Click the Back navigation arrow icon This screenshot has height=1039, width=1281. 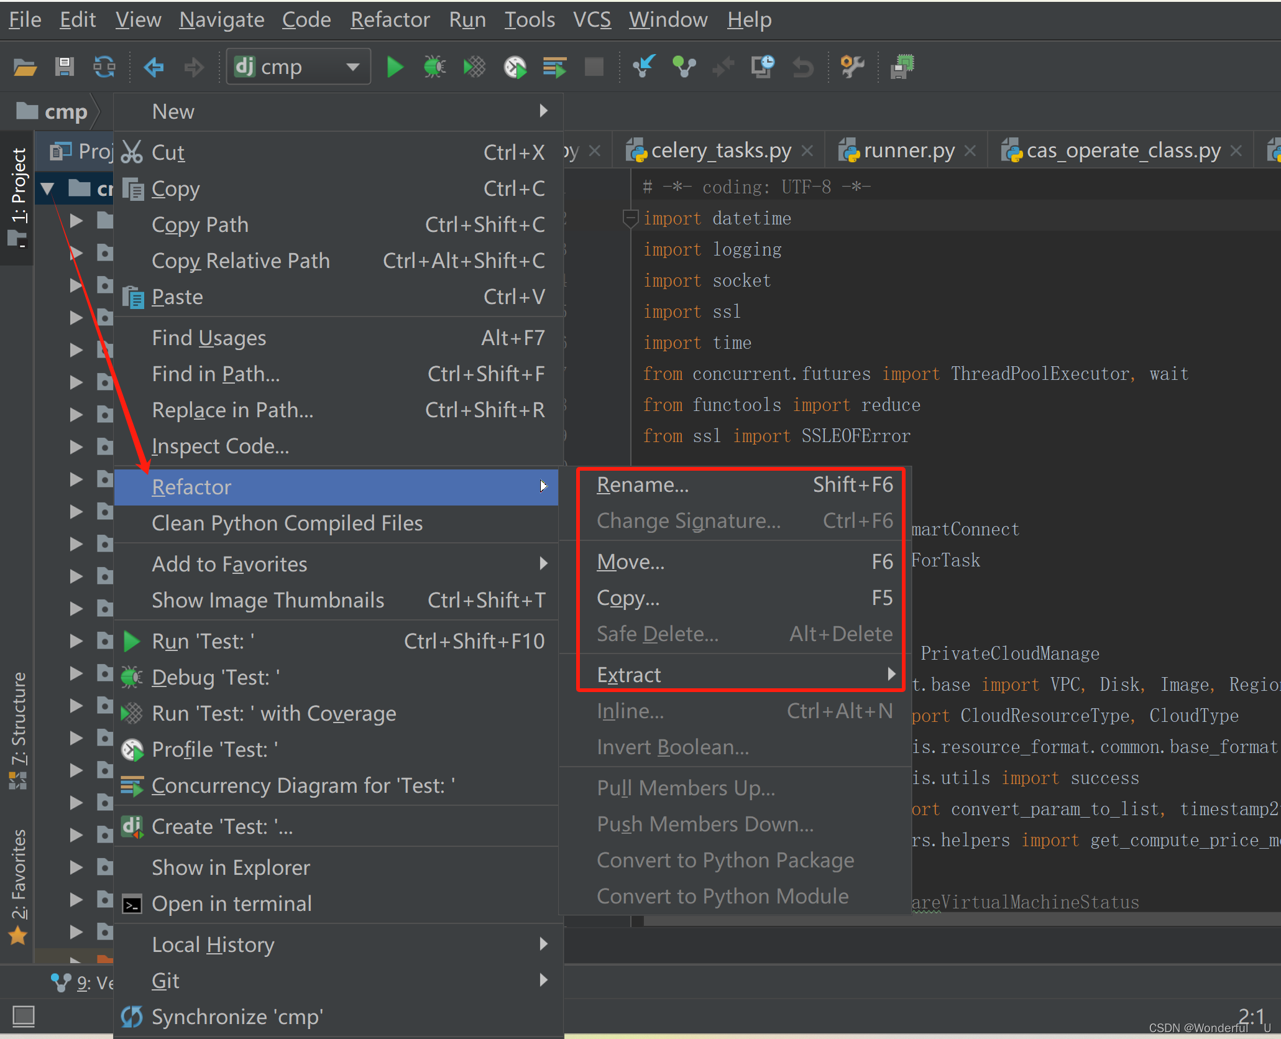point(154,67)
